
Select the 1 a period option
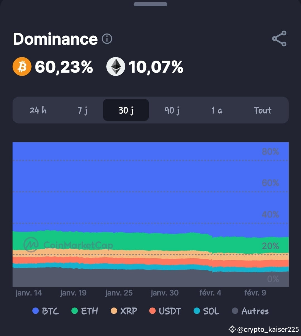pos(217,110)
